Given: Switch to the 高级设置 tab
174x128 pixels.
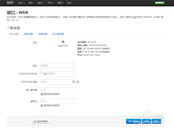Looking at the screenshot, I should pyautogui.click(x=28, y=34).
